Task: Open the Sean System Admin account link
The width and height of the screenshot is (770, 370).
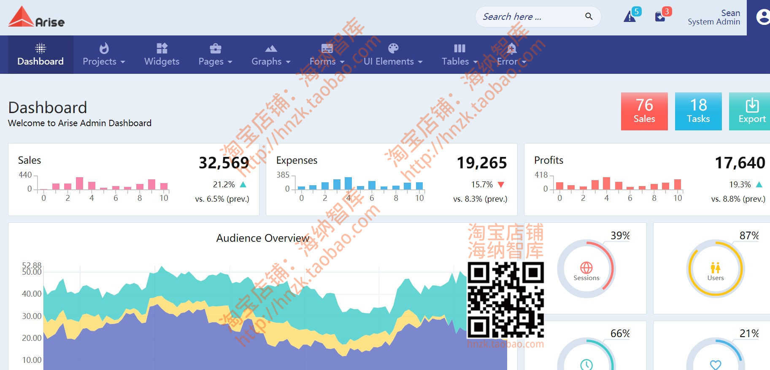Action: (x=714, y=17)
